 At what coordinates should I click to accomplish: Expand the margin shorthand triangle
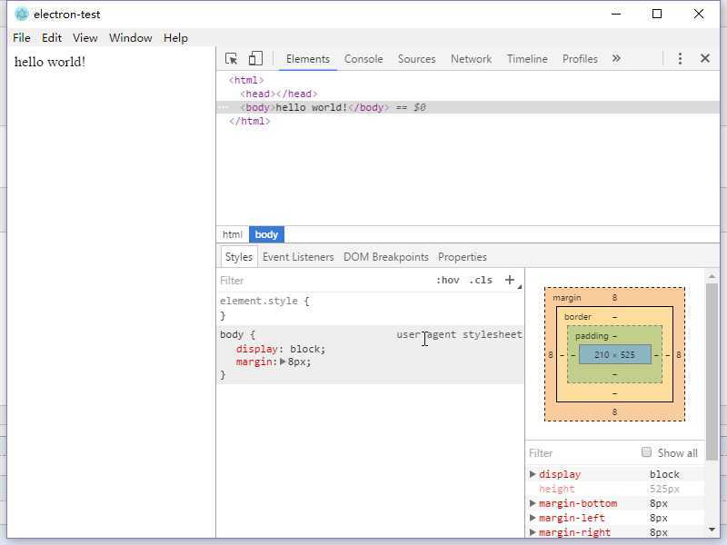point(283,362)
